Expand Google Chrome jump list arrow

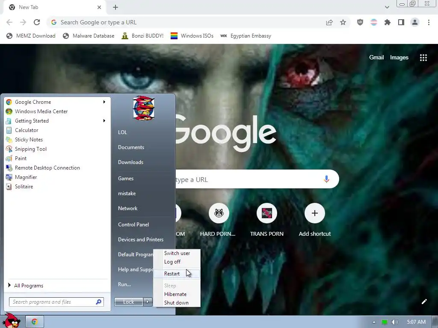104,102
